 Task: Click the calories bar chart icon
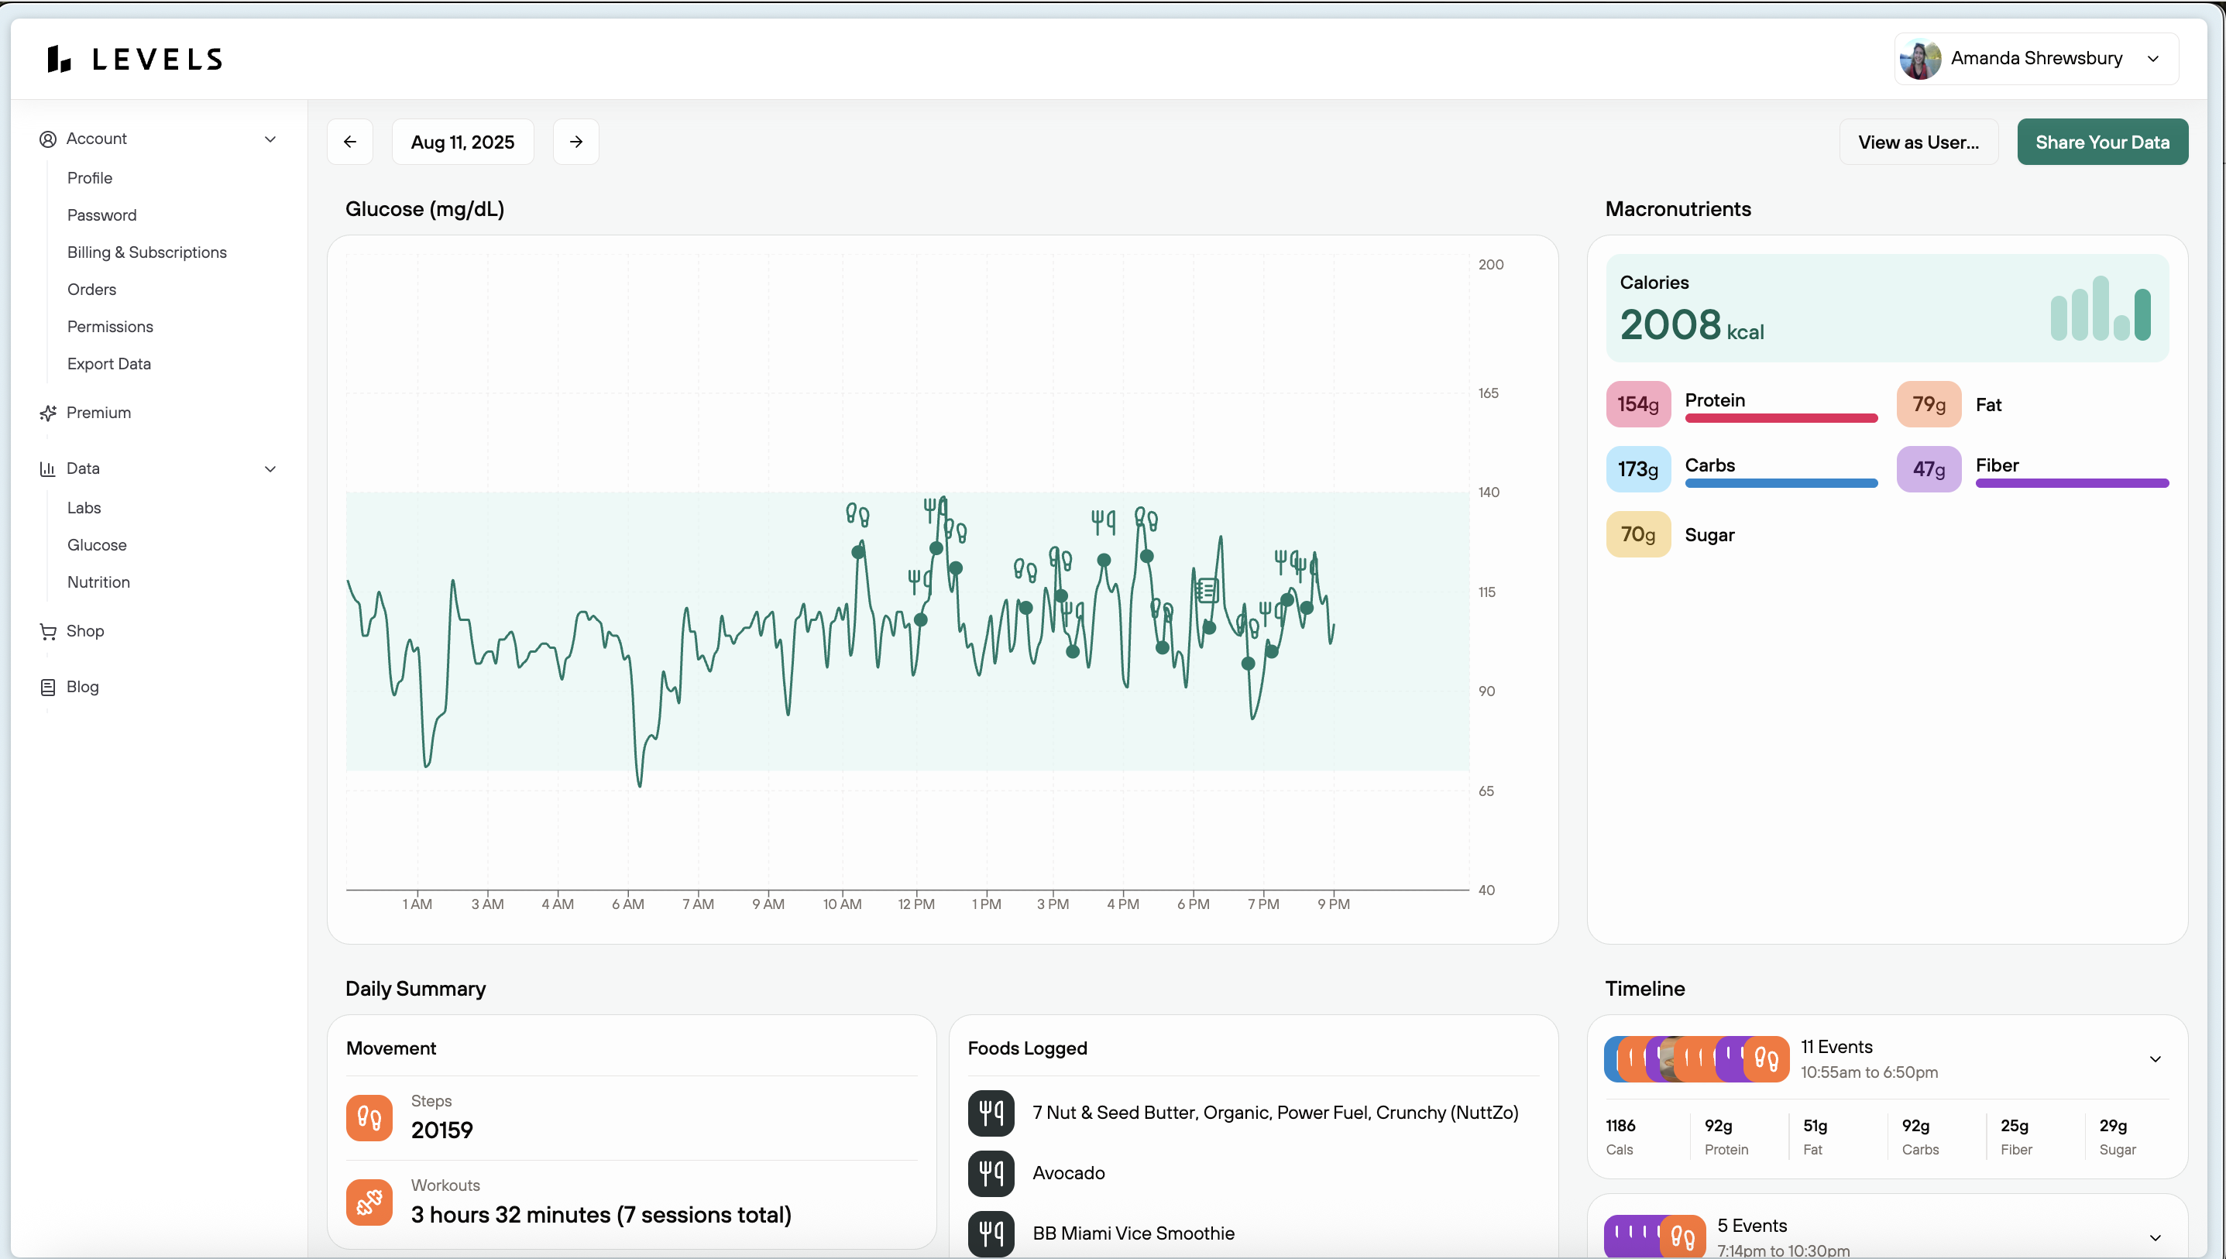click(2100, 309)
